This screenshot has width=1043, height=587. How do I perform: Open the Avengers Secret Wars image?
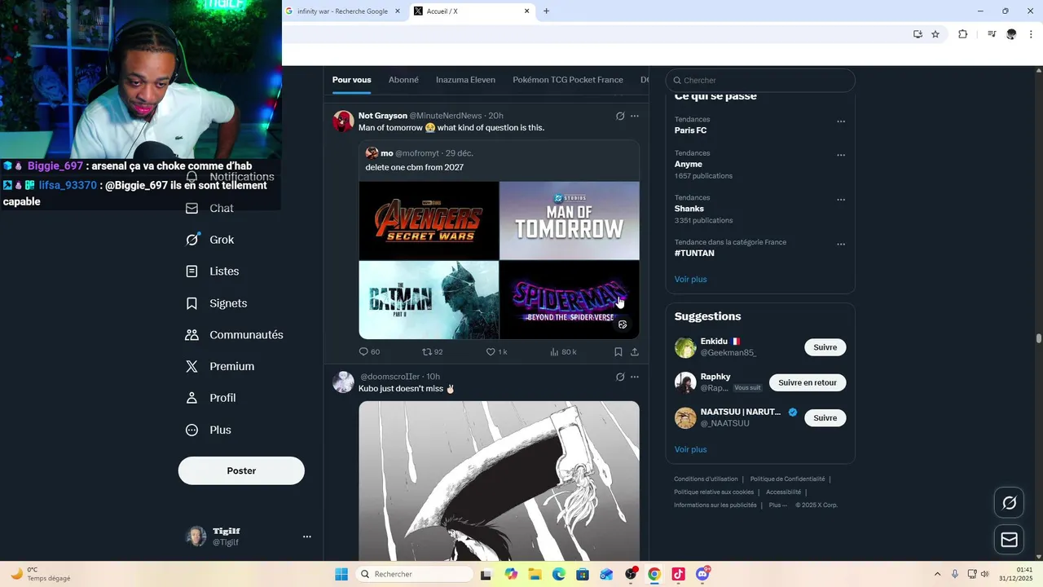(429, 220)
